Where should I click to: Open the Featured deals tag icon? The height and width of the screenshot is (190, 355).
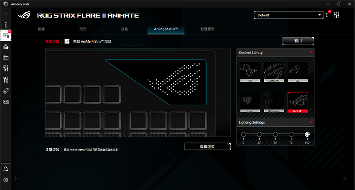[5, 91]
